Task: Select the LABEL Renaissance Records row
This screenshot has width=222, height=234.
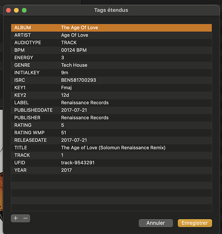Action: (x=111, y=102)
